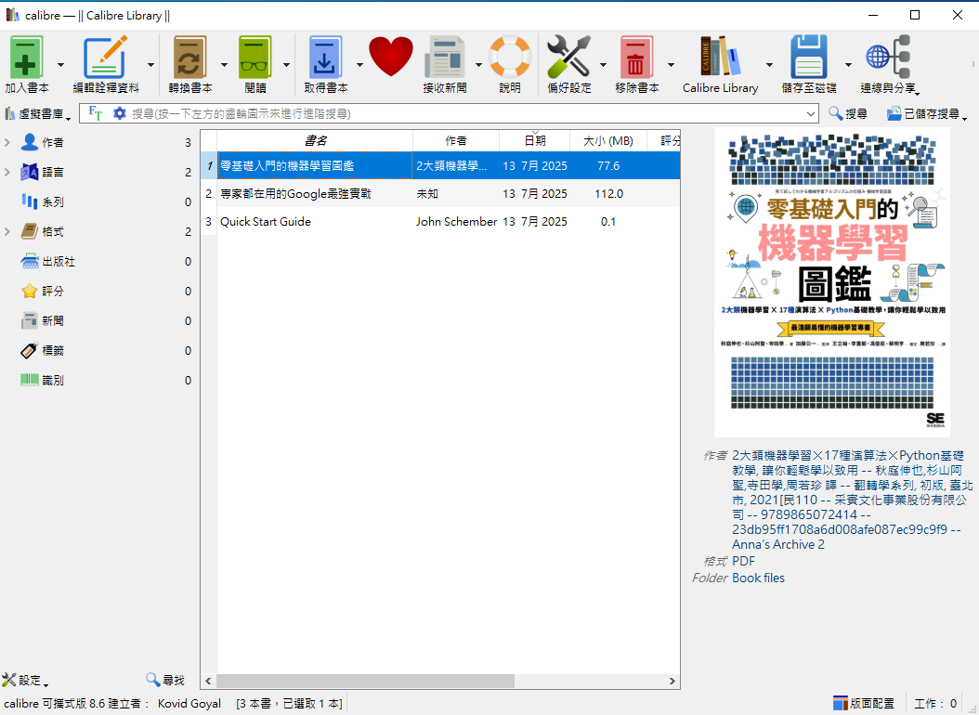Sort by 大小 (MB) column header
This screenshot has width=979, height=715.
tap(608, 140)
